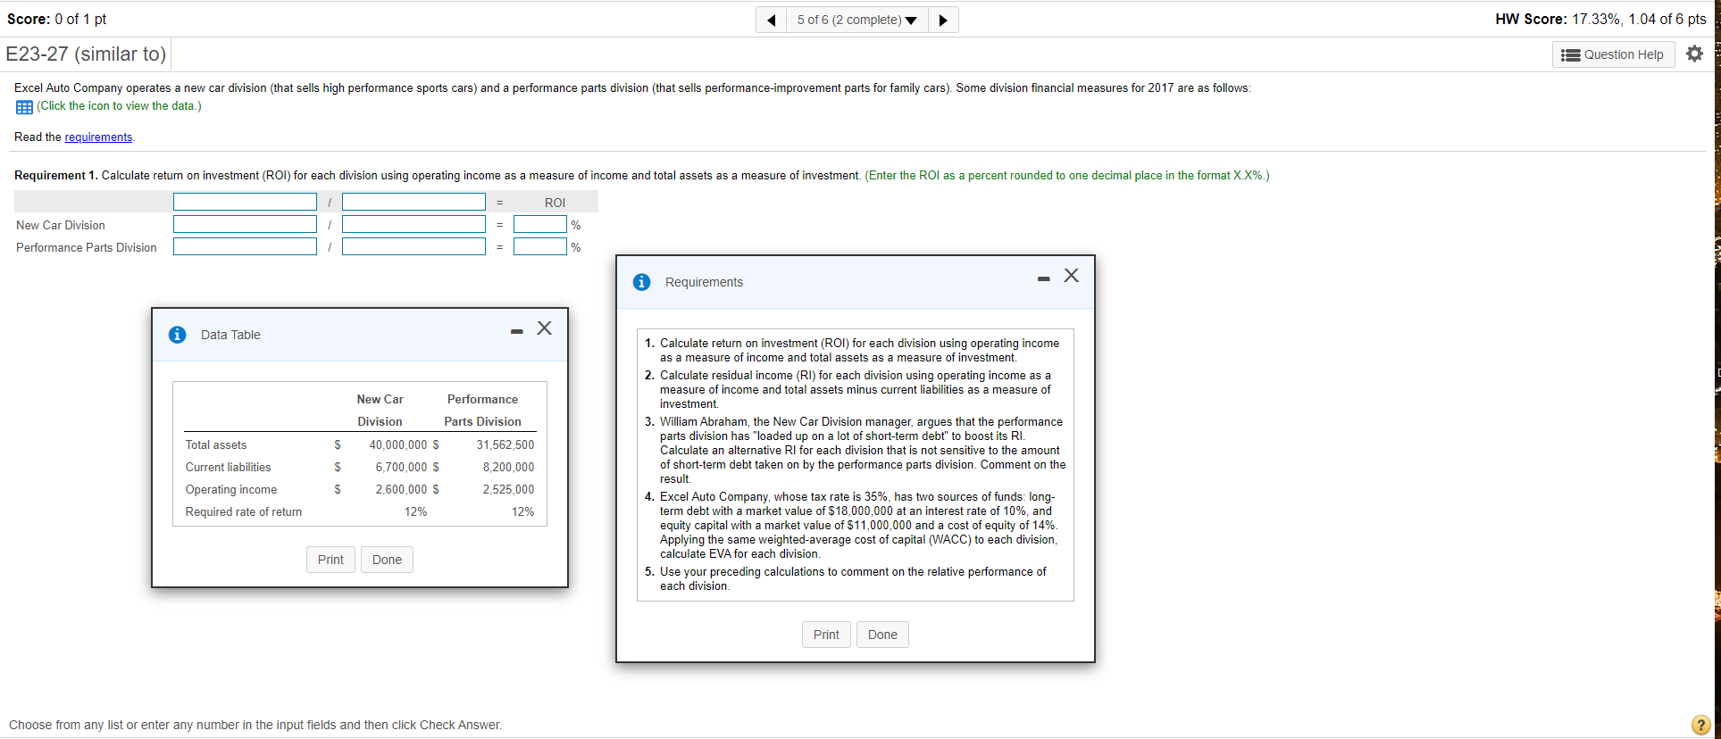The width and height of the screenshot is (1721, 739).
Task: Select the ROI formula denominator header field
Action: click(x=414, y=203)
